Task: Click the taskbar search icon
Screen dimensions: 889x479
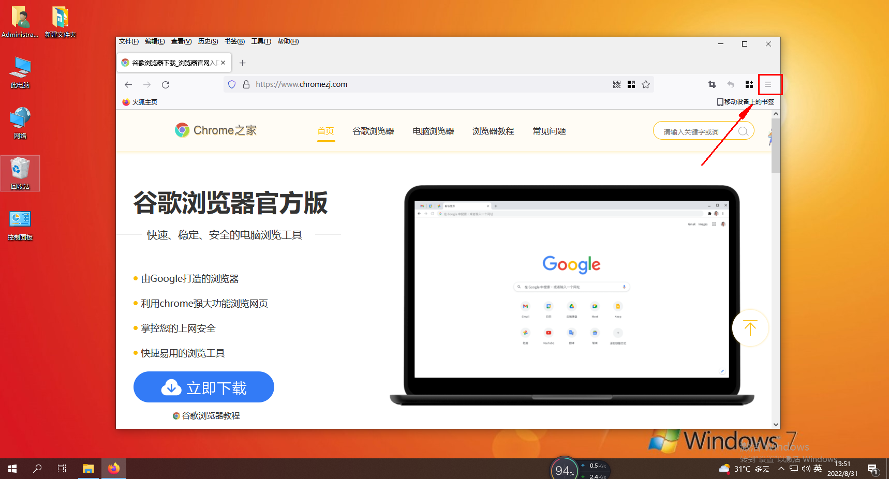Action: click(x=37, y=469)
